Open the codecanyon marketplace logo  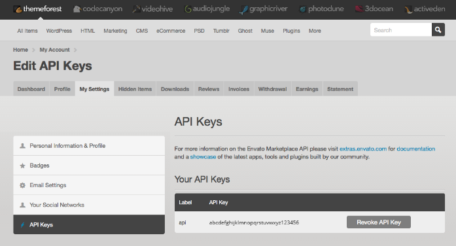(97, 9)
